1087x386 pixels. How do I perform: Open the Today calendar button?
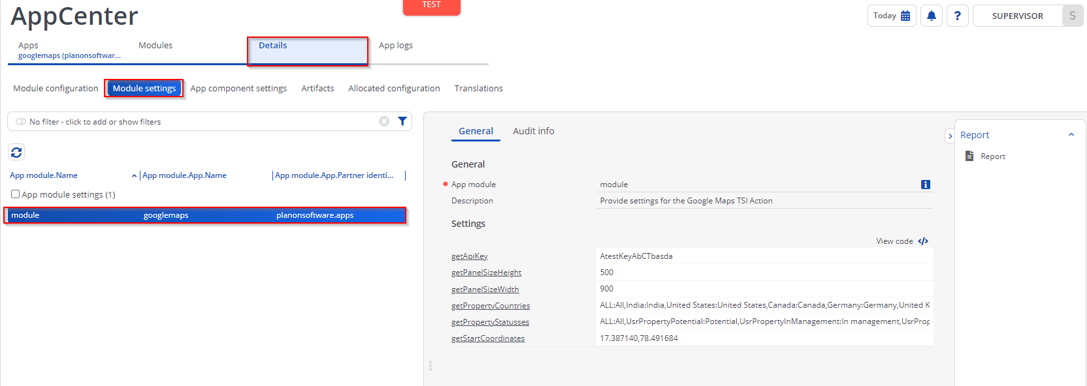click(x=892, y=16)
